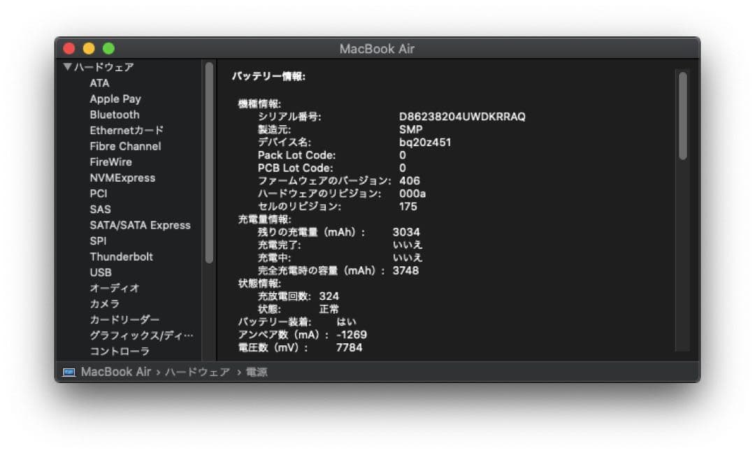Select Fibre Channel entry

(125, 146)
